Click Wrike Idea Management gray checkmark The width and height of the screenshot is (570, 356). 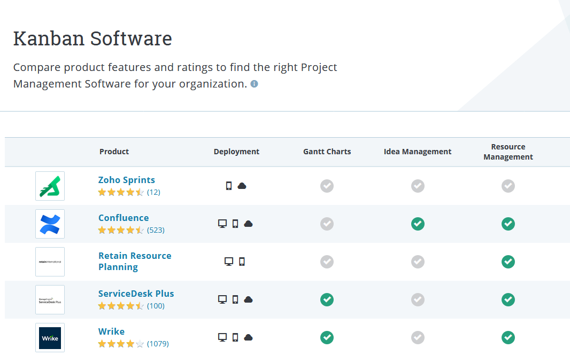coord(418,337)
